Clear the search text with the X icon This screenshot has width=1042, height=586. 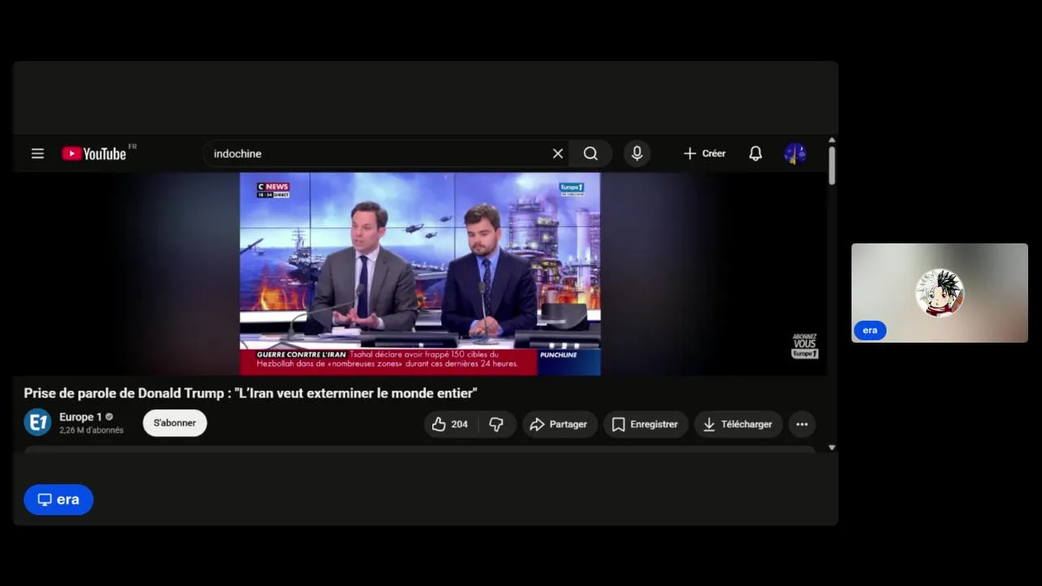tap(558, 153)
